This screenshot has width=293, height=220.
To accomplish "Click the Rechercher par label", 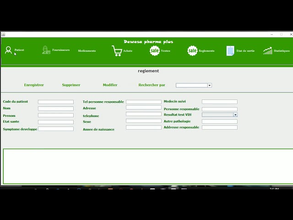I will (152, 85).
